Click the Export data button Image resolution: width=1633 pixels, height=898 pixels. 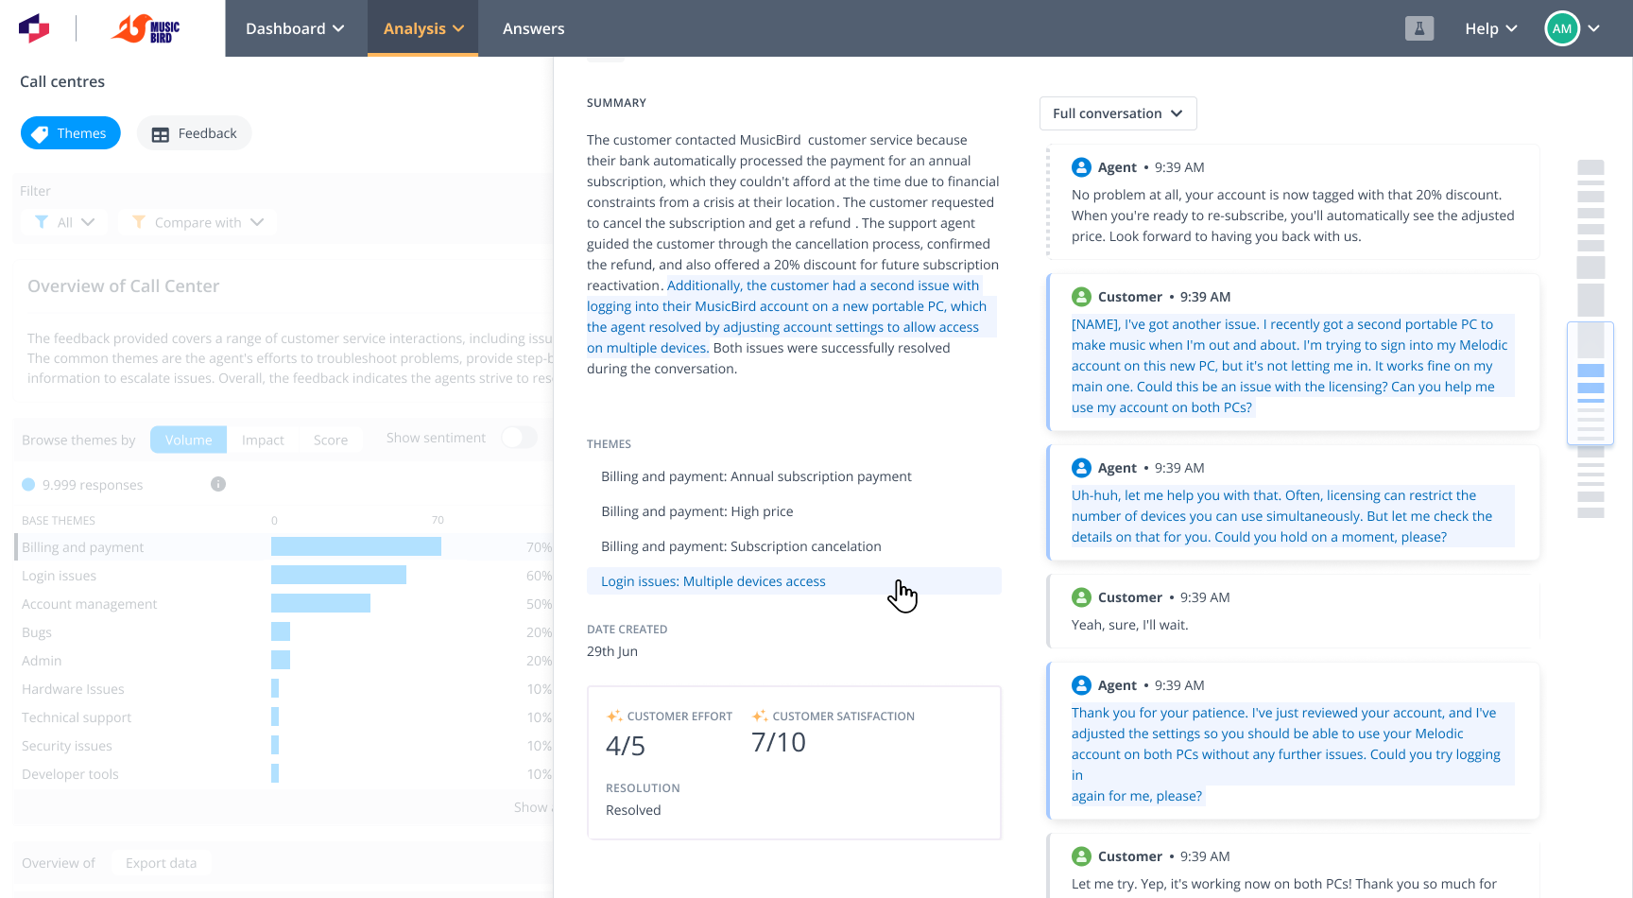[162, 863]
